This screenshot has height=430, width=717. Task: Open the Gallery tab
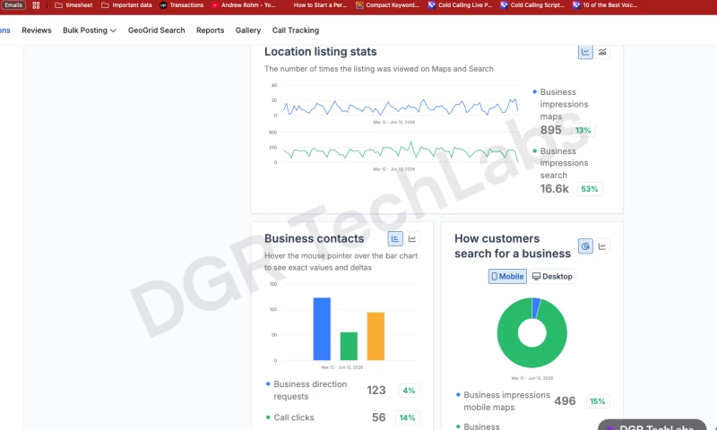pyautogui.click(x=248, y=30)
